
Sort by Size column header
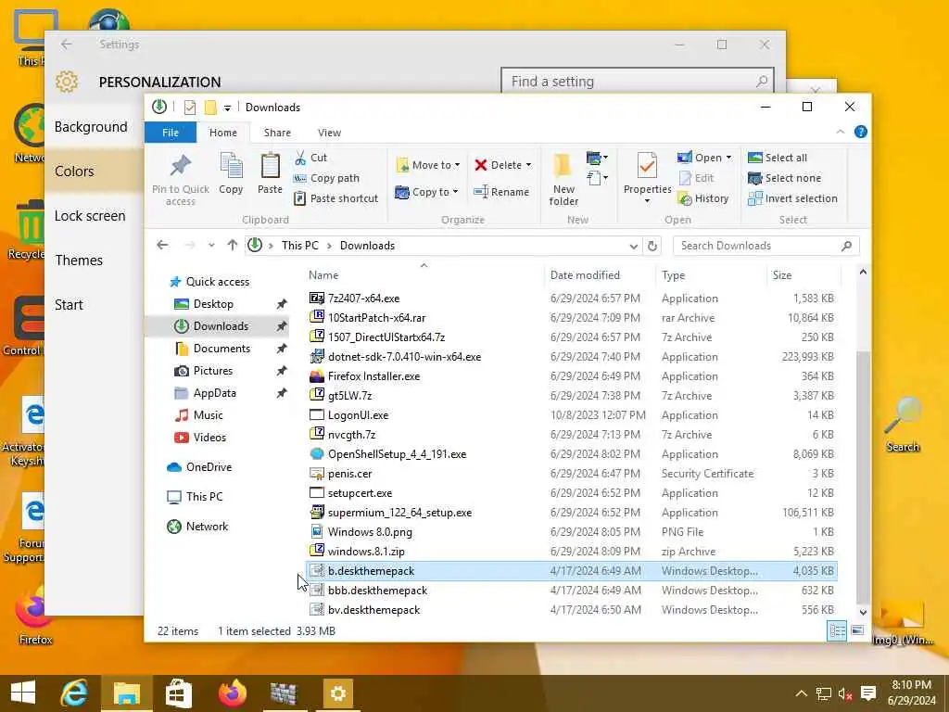point(803,274)
